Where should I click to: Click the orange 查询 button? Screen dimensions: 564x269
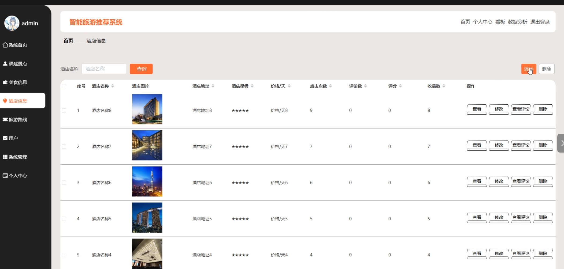pyautogui.click(x=141, y=69)
